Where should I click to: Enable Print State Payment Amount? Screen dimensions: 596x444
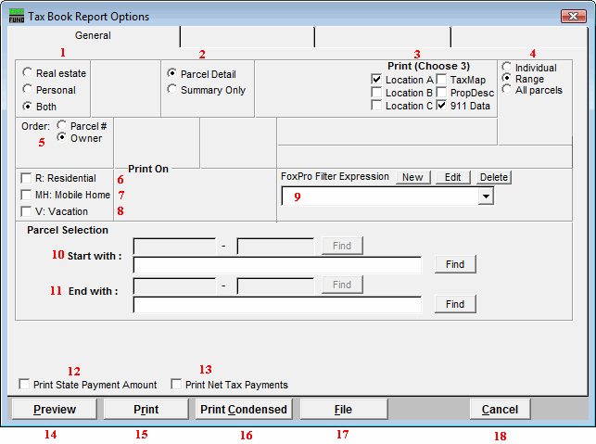[25, 385]
